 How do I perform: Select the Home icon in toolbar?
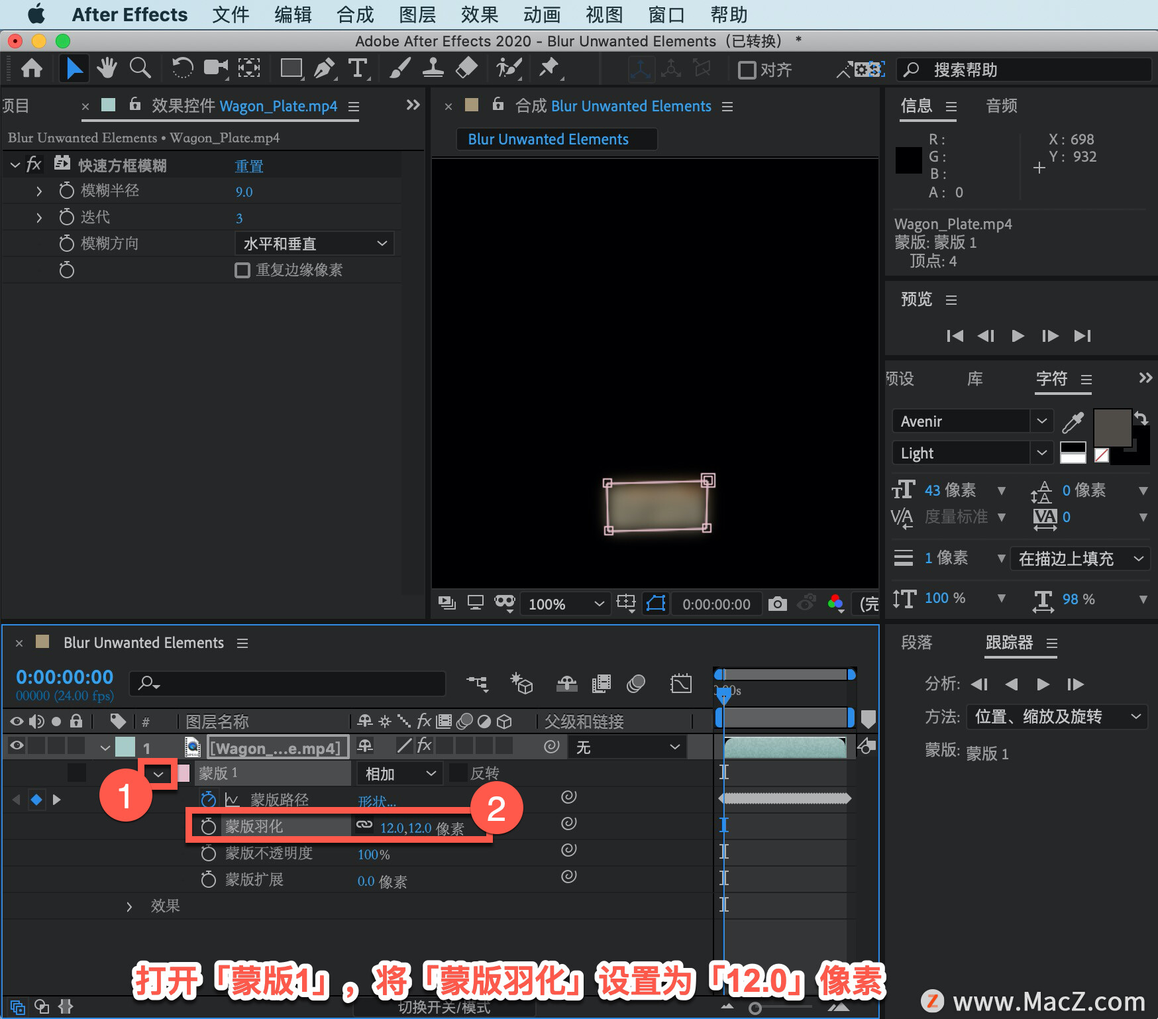coord(32,69)
